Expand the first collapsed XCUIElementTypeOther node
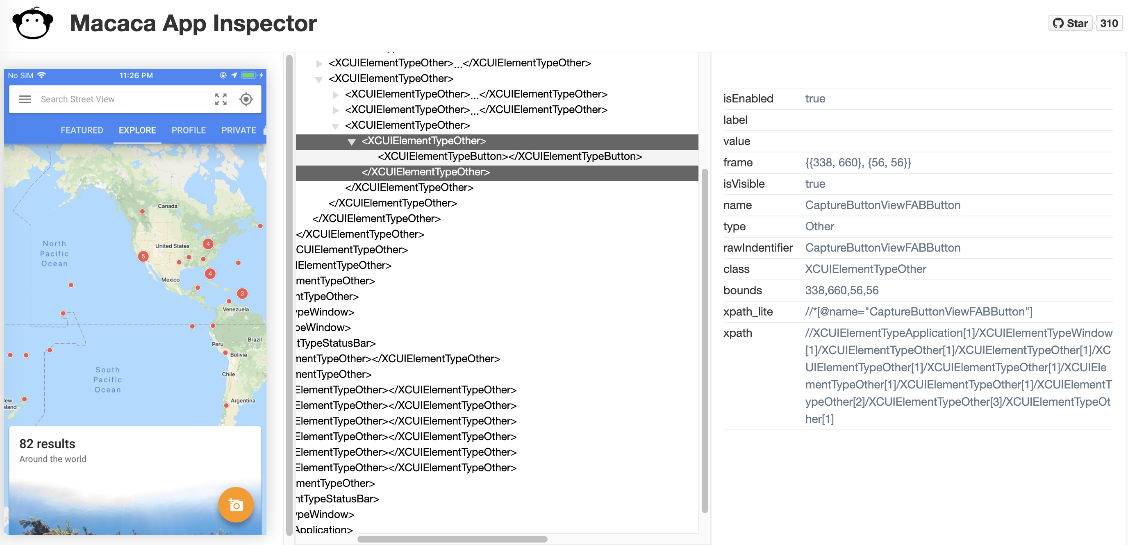Image resolution: width=1128 pixels, height=545 pixels. [x=319, y=64]
